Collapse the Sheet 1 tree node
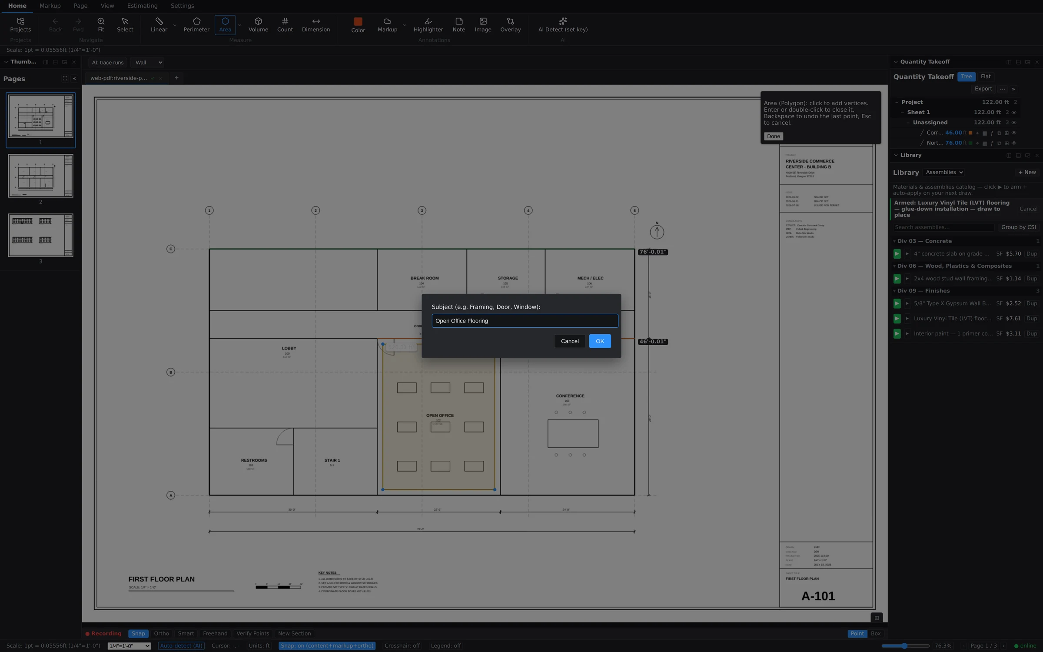The image size is (1043, 652). [903, 113]
